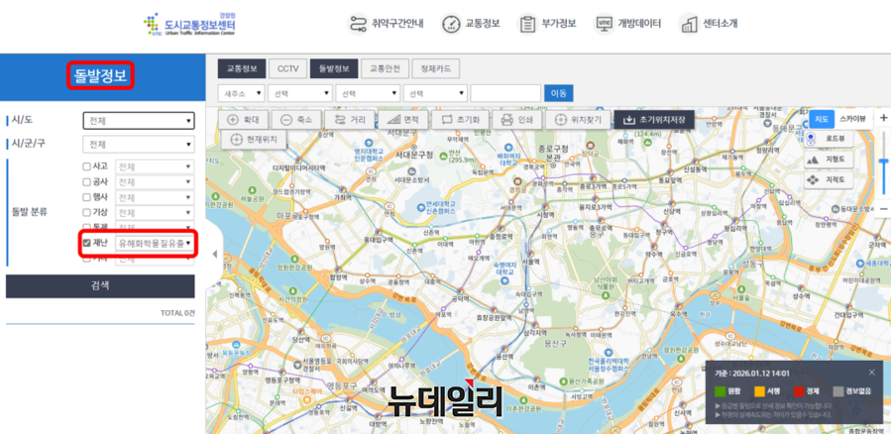Check the 공사 construction checkbox

tap(86, 181)
